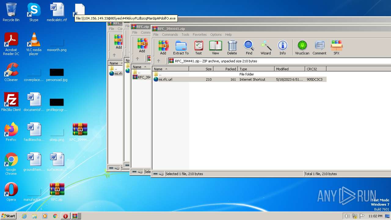Select the msworth.png desktop file
Screen dimensions: 391x220
(x=57, y=45)
